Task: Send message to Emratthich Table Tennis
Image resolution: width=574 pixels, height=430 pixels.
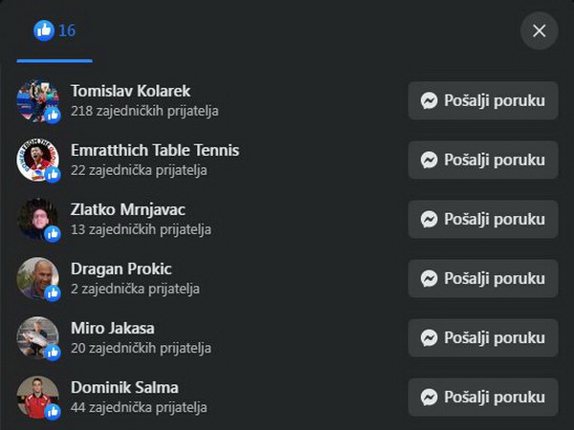Action: pyautogui.click(x=483, y=160)
